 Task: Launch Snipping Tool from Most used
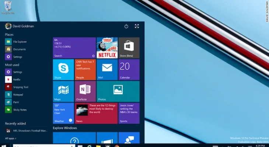(x=17, y=87)
